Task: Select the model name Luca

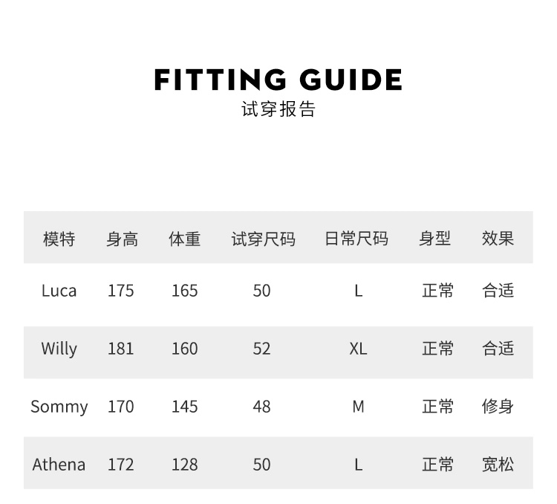Action: click(x=59, y=291)
